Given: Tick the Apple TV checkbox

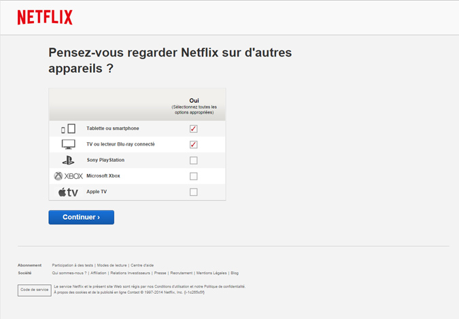Looking at the screenshot, I should pos(194,192).
